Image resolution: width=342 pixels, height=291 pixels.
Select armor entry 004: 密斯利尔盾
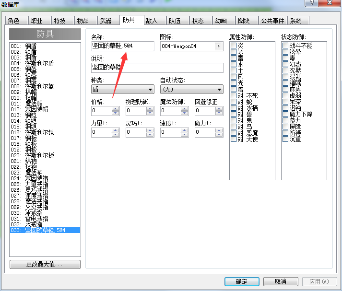45,63
